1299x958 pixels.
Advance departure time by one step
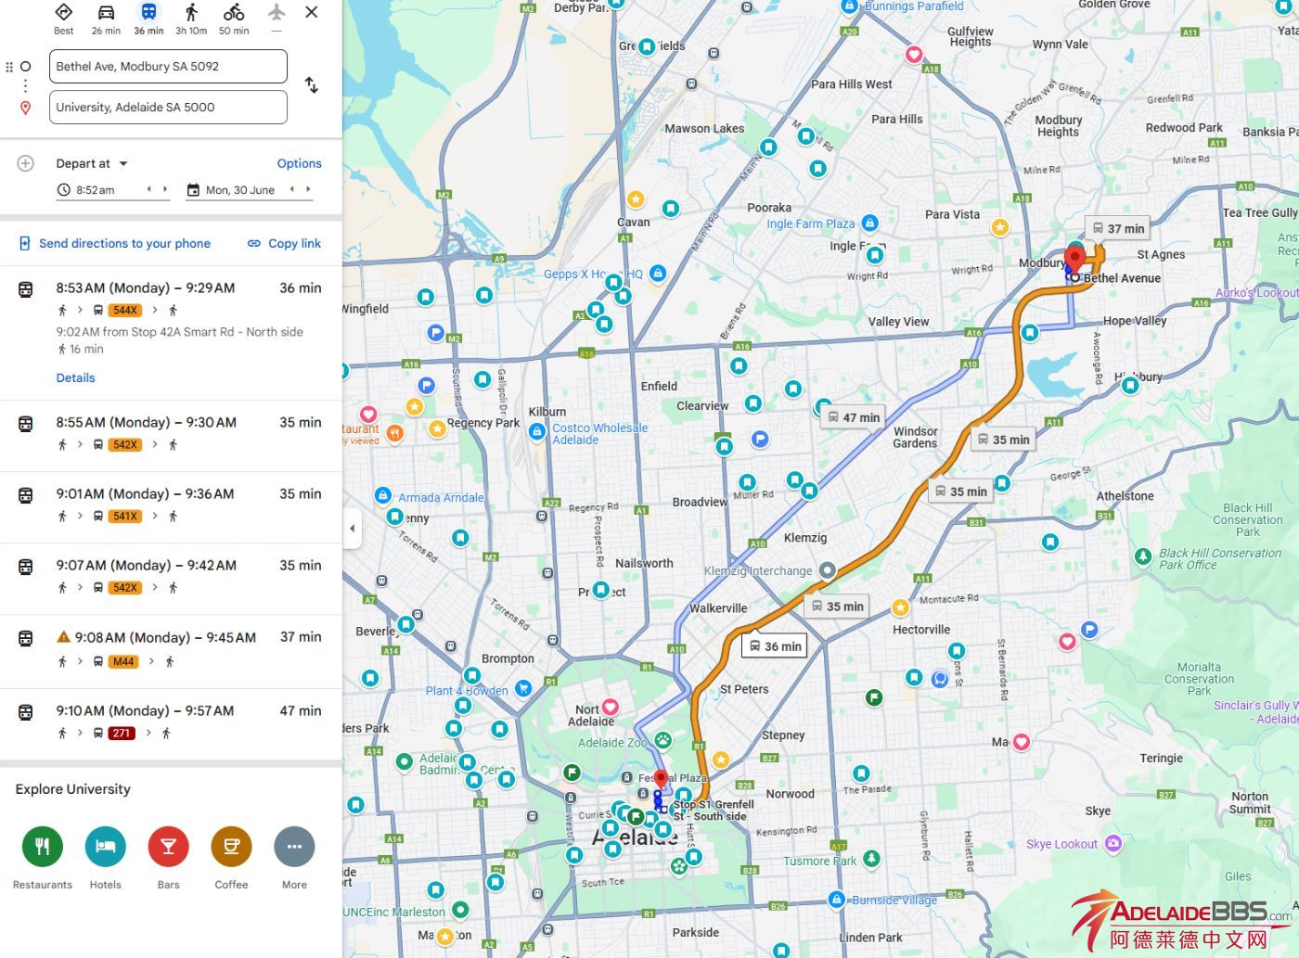pos(165,189)
